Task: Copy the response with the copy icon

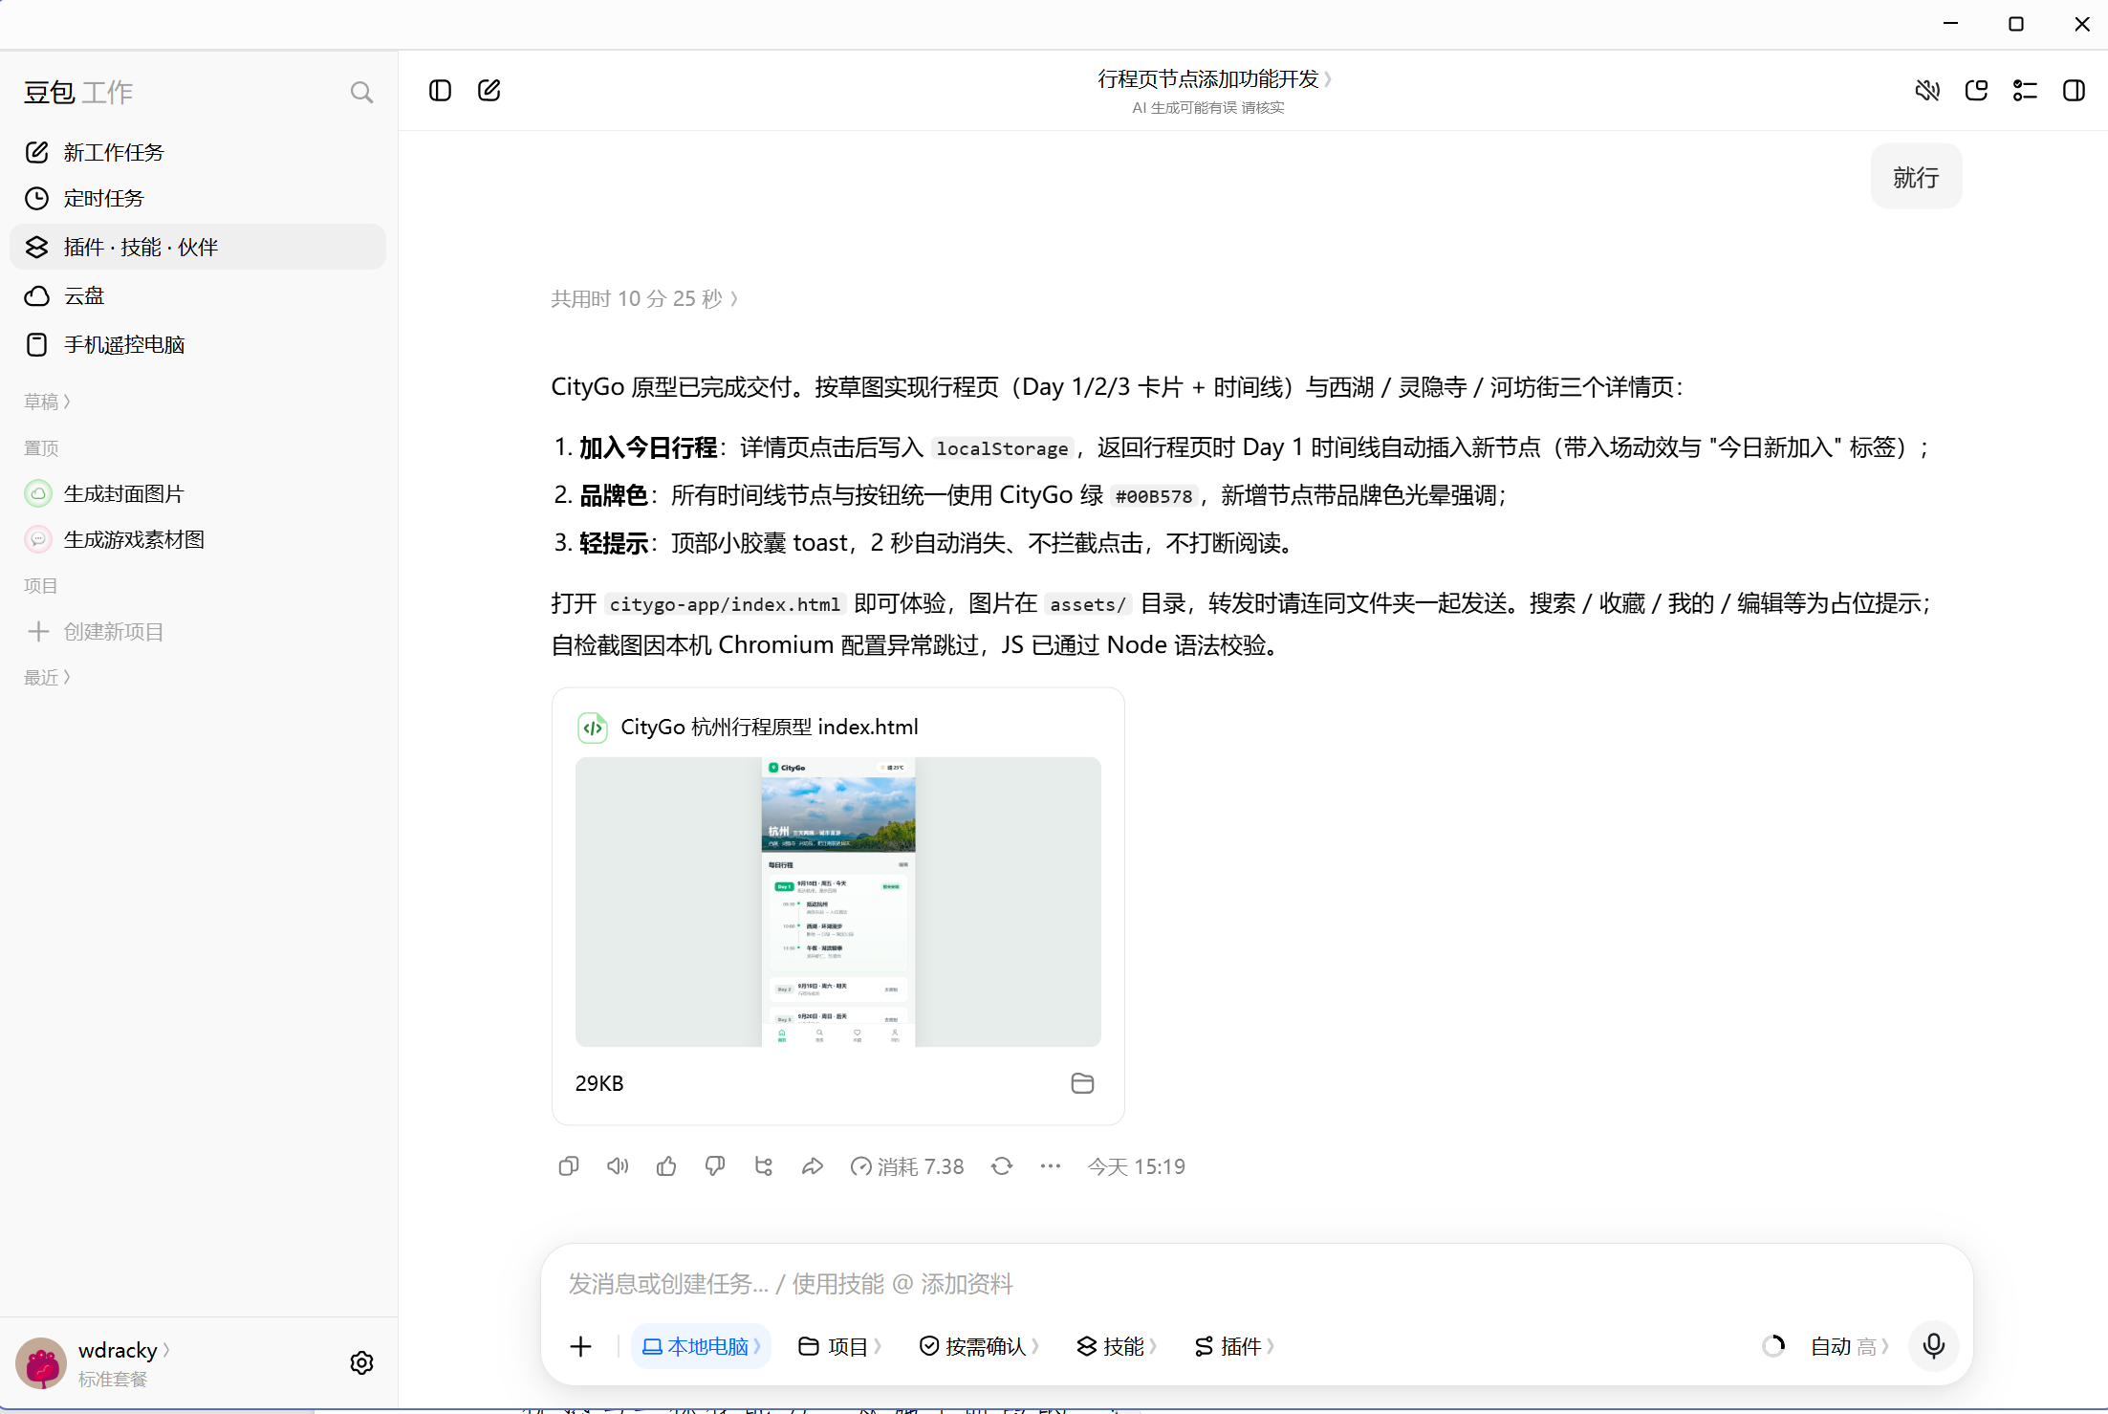Action: [569, 1165]
